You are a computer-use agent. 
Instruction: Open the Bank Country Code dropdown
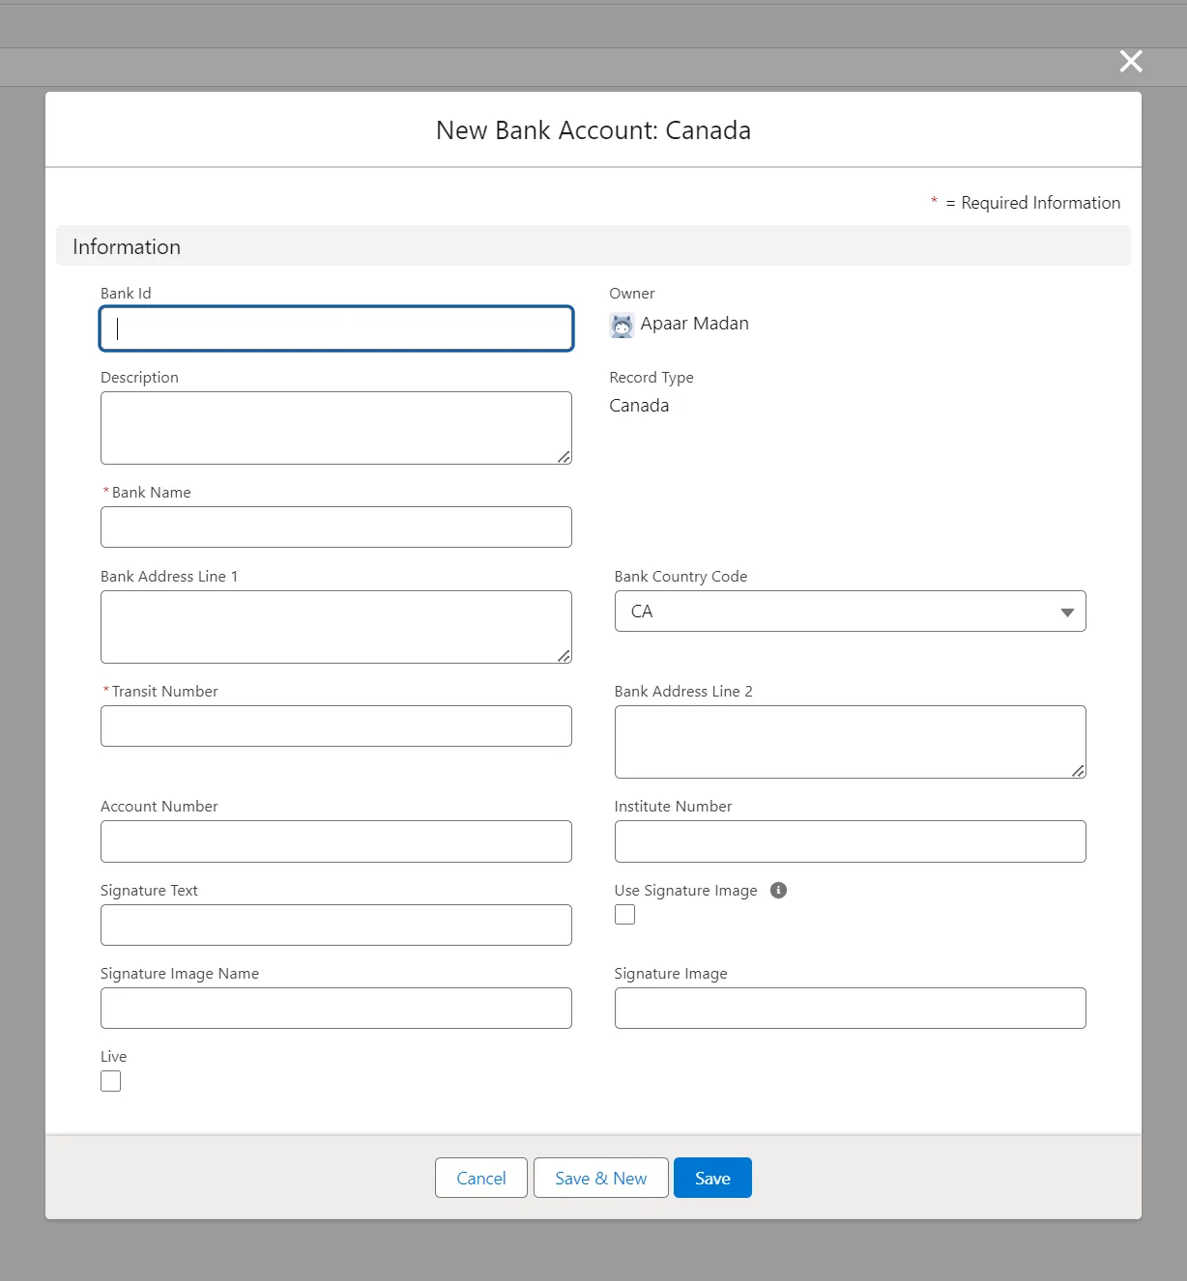point(850,612)
